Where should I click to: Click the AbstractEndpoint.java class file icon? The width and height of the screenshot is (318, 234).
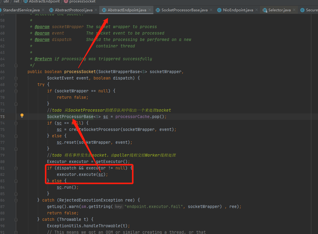(104, 10)
